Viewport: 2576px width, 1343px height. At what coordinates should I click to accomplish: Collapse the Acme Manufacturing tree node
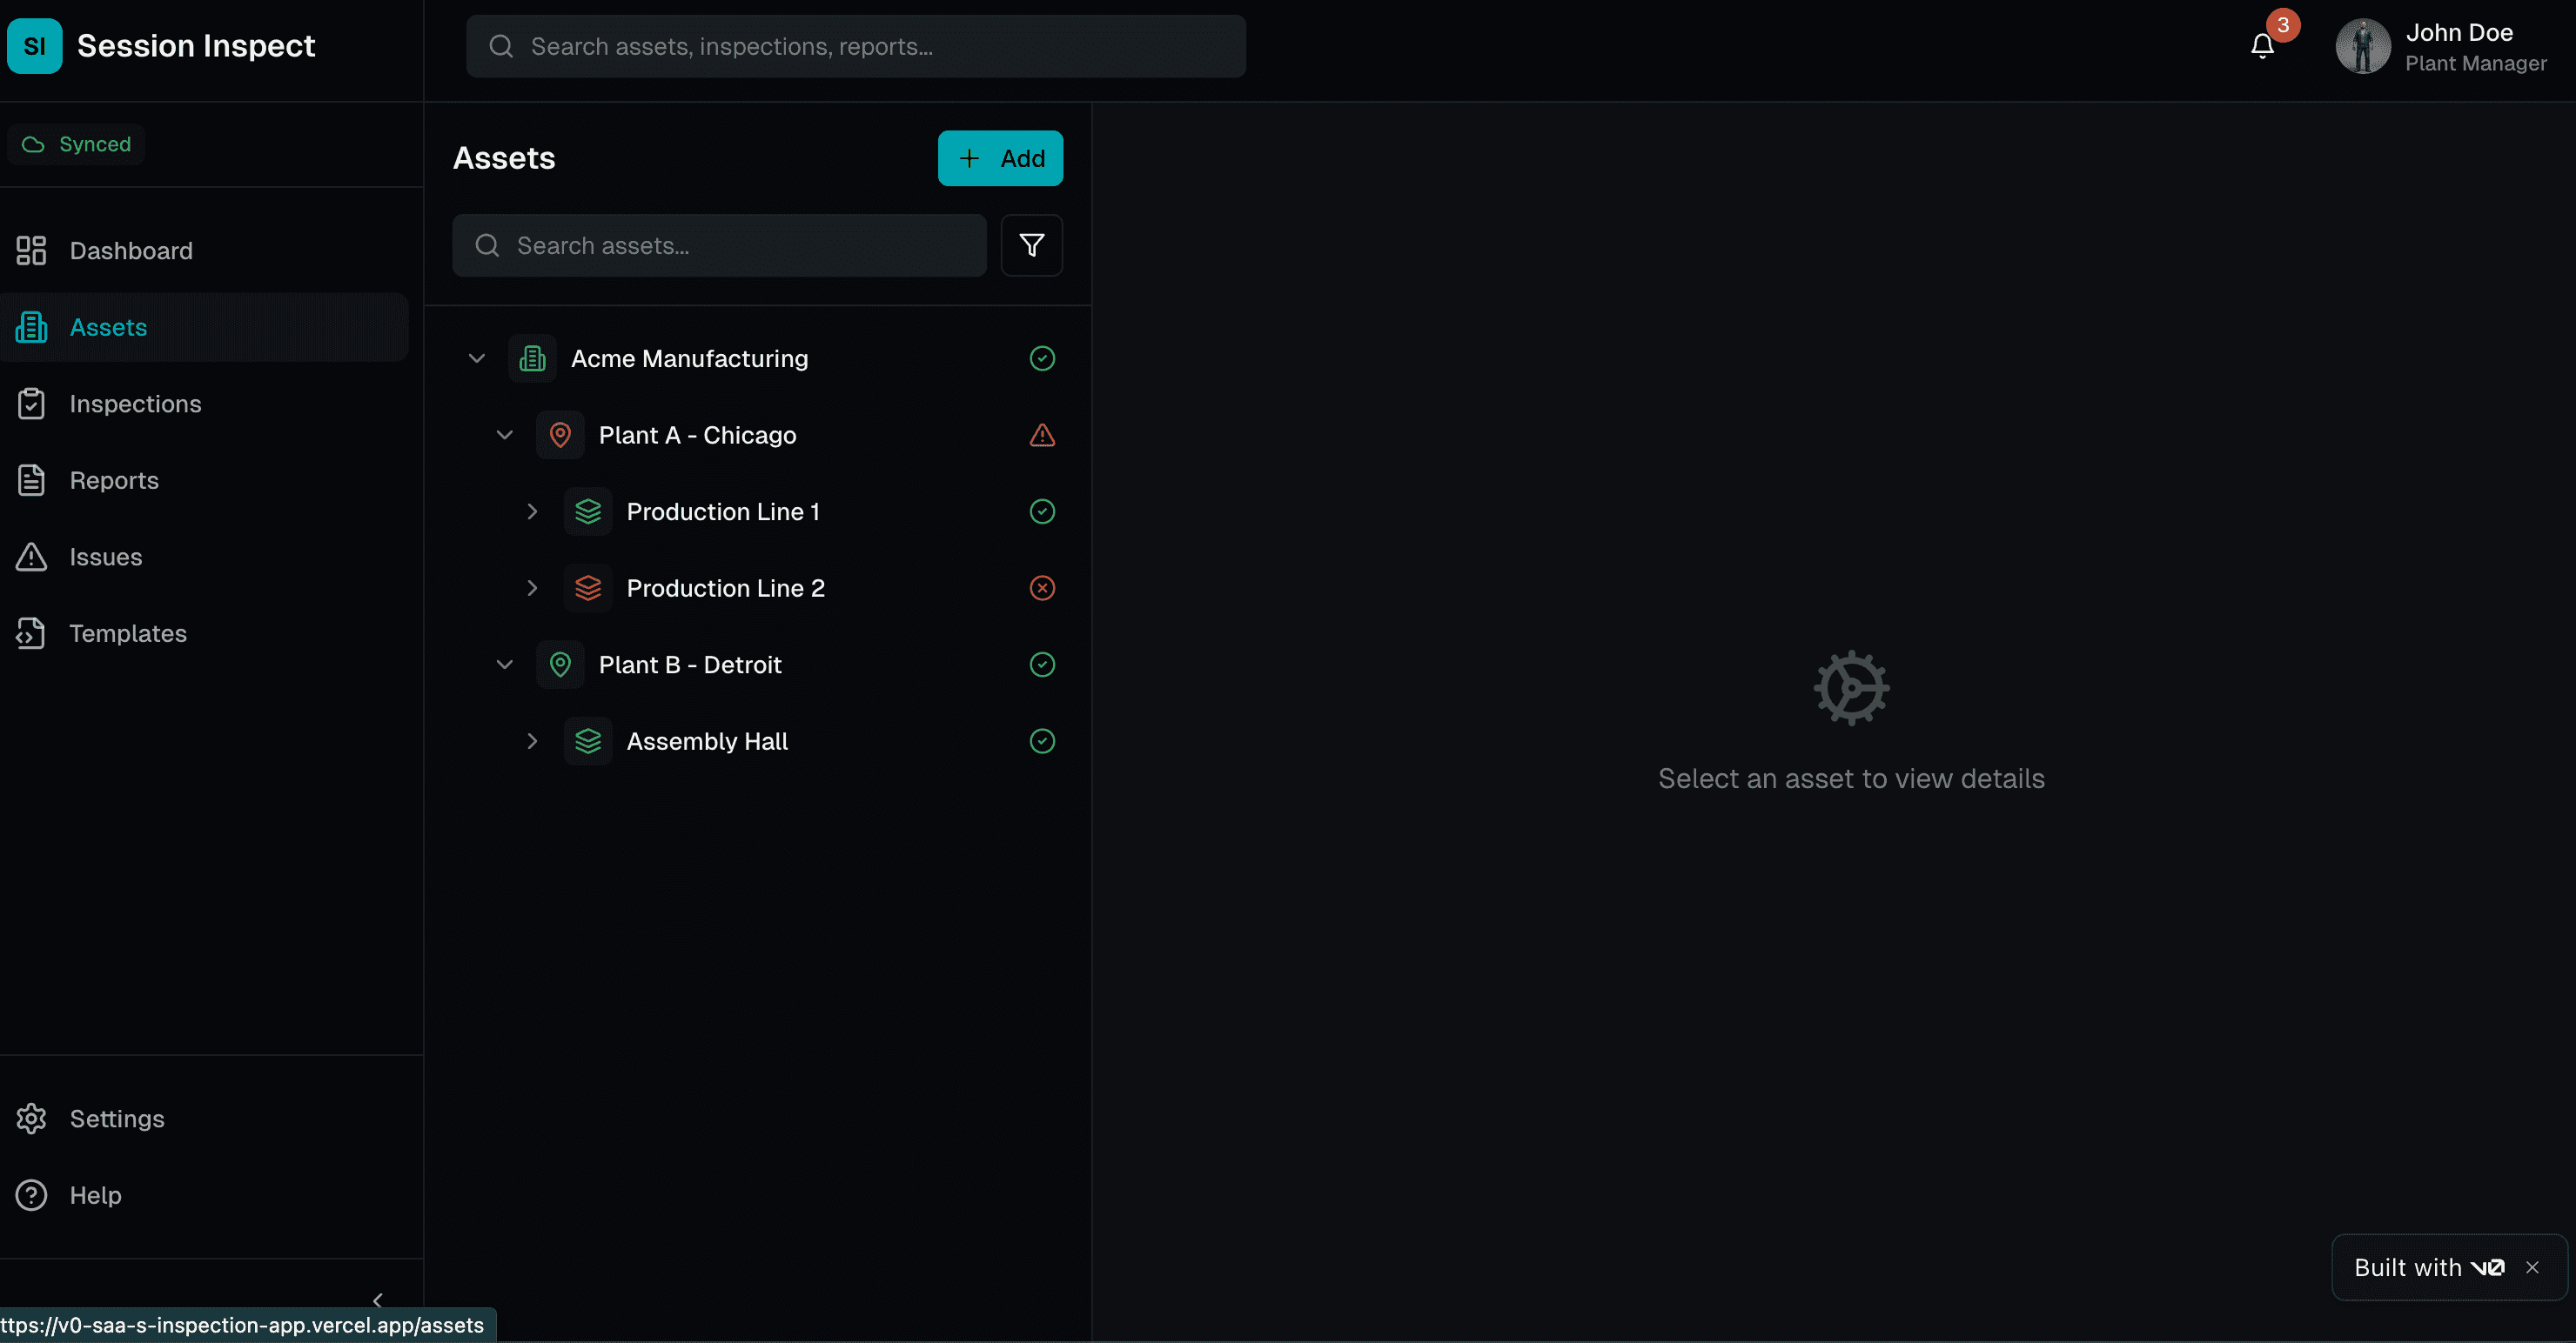[477, 357]
